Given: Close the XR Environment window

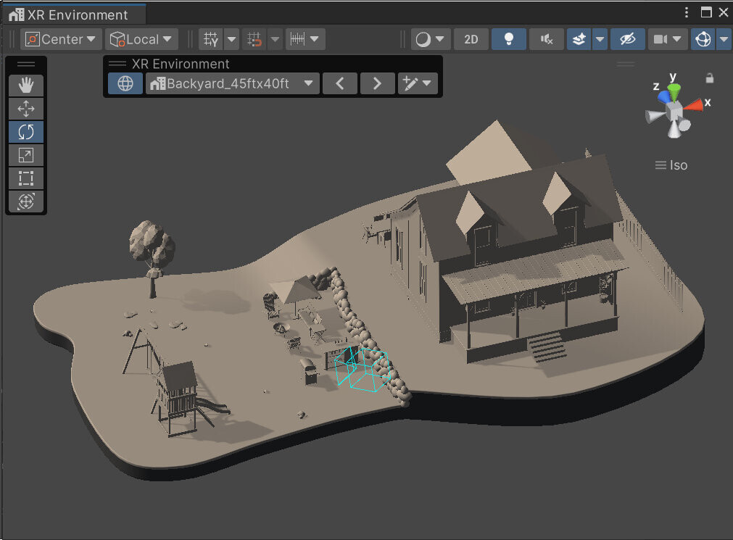Looking at the screenshot, I should pyautogui.click(x=723, y=12).
